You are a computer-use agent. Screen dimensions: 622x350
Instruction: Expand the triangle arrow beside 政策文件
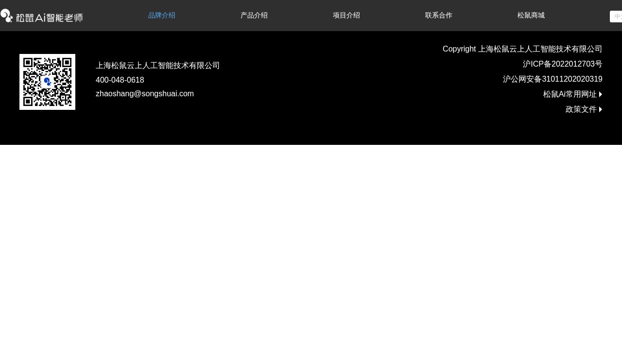[x=601, y=109]
